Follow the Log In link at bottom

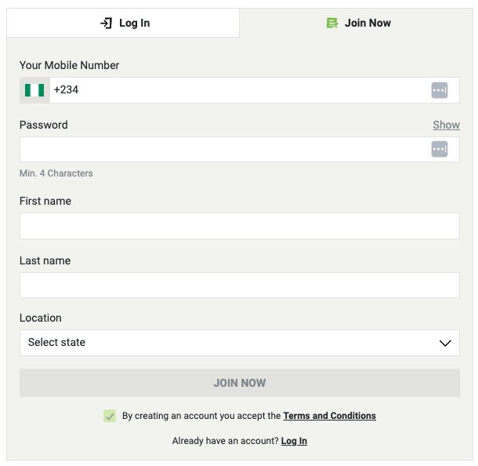point(294,441)
